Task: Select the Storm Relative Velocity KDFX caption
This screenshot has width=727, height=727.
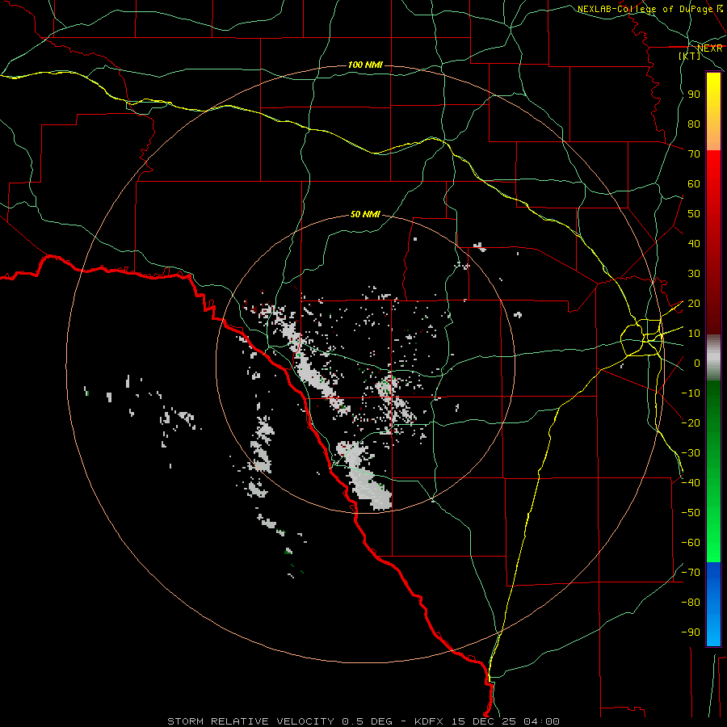Action: tap(363, 721)
